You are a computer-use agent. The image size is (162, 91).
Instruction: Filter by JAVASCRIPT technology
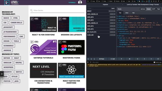pyautogui.click(x=8, y=27)
